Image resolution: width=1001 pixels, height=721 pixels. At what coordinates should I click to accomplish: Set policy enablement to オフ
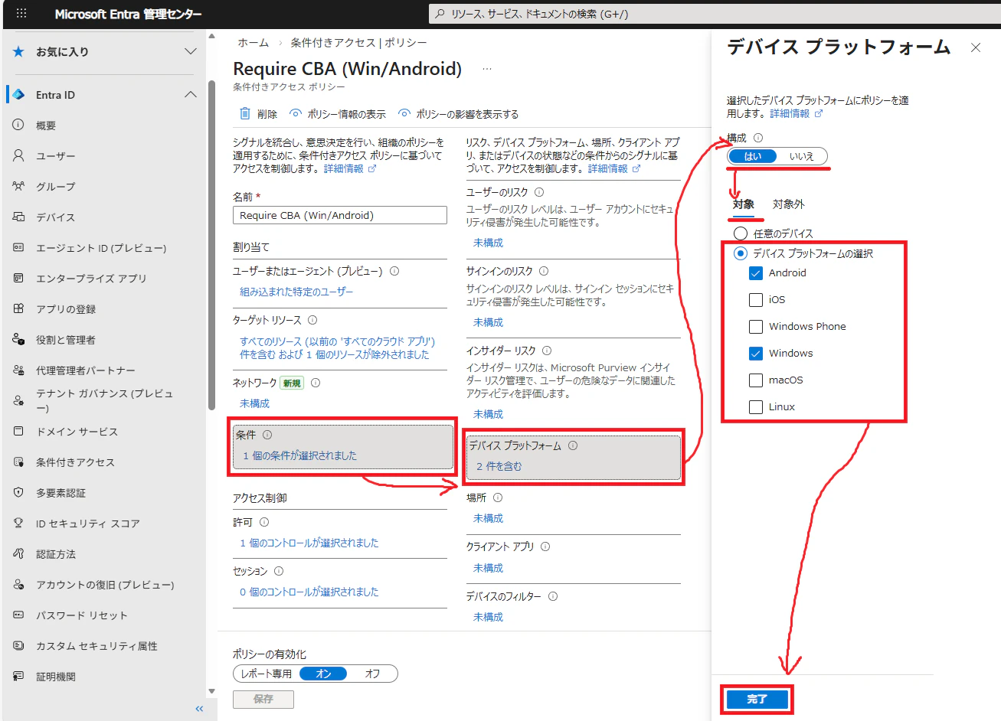pyautogui.click(x=373, y=674)
